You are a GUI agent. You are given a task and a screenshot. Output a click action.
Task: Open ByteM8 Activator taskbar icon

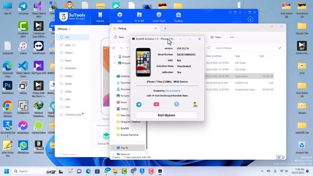(x=160, y=171)
